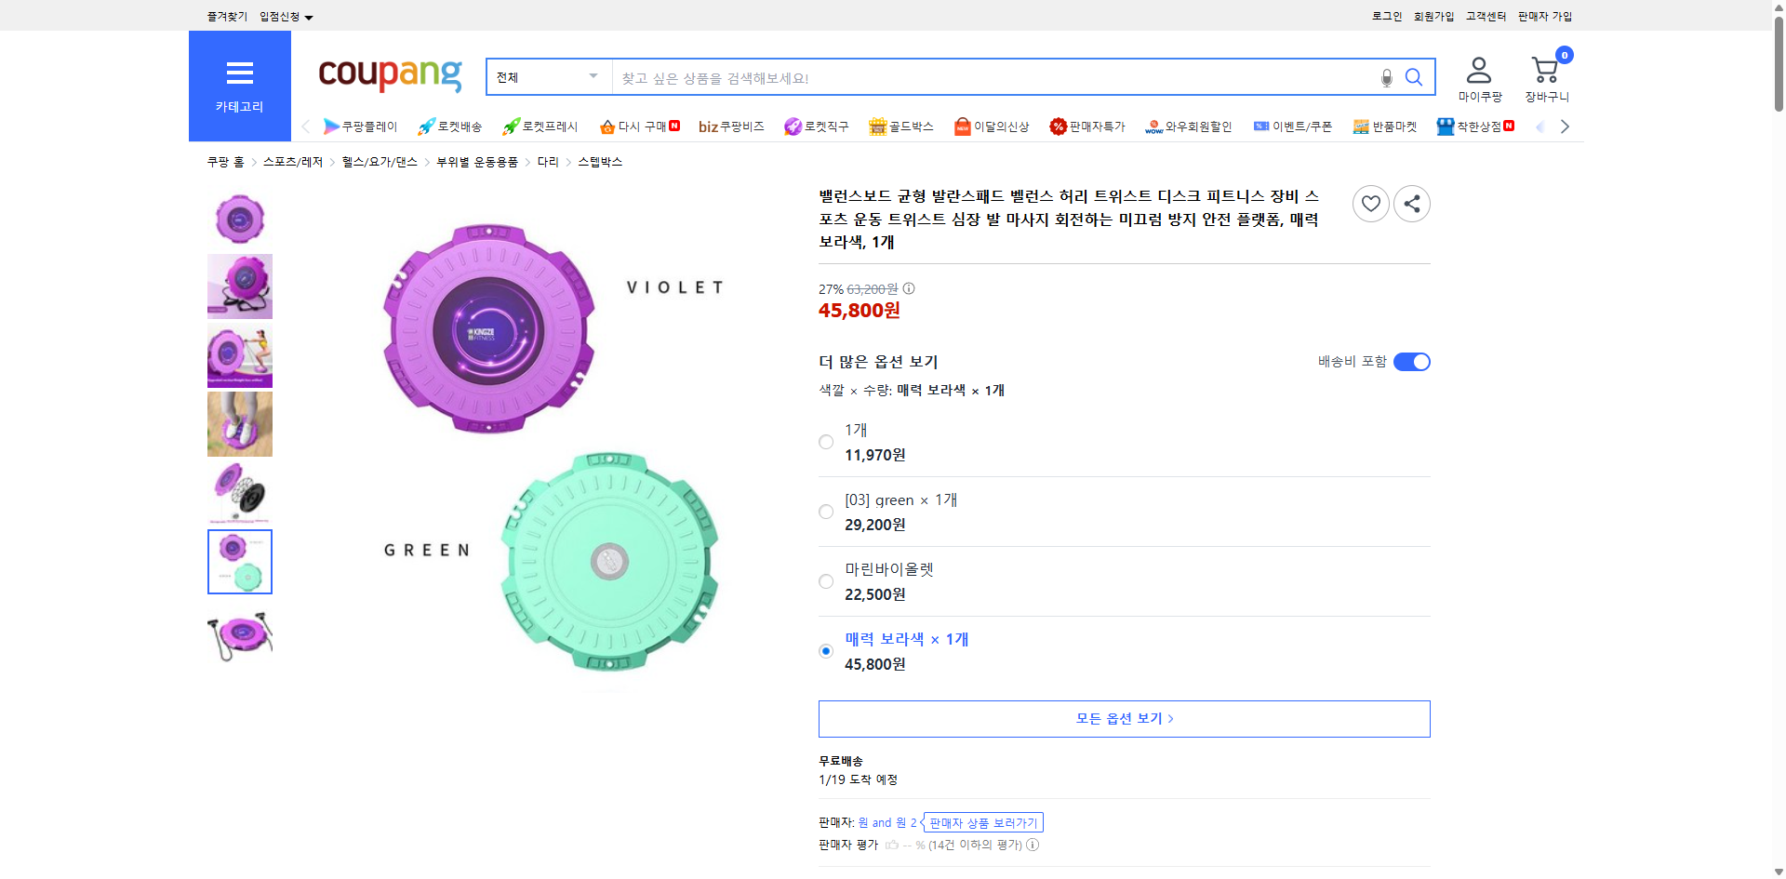
Task: Click the 모든 옵션 보기 button
Action: (x=1124, y=718)
